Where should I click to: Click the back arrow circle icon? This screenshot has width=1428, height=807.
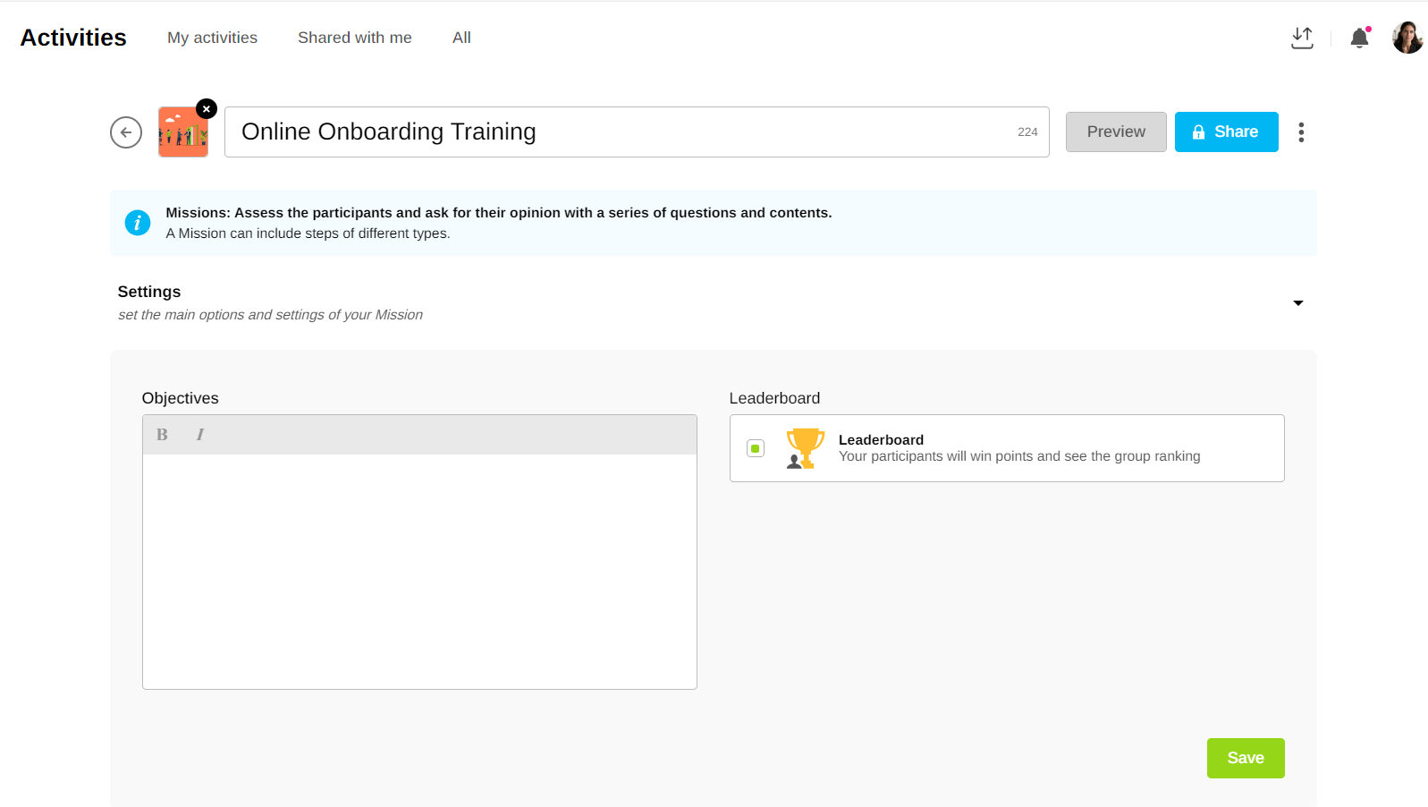[x=126, y=132]
